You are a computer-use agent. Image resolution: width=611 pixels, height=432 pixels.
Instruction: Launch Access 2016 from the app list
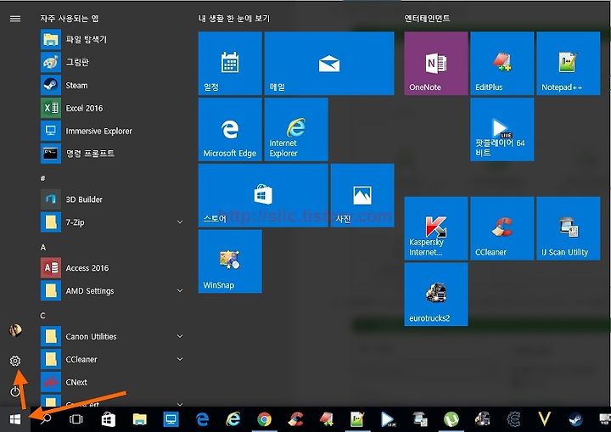[x=112, y=268]
